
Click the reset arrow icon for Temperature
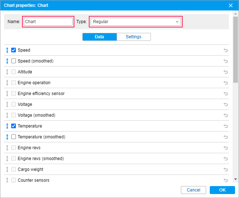(226, 126)
